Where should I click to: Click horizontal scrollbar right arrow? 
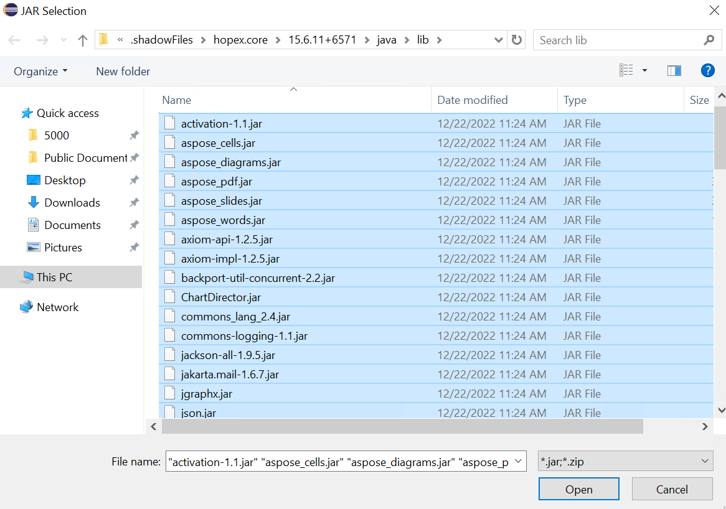705,427
